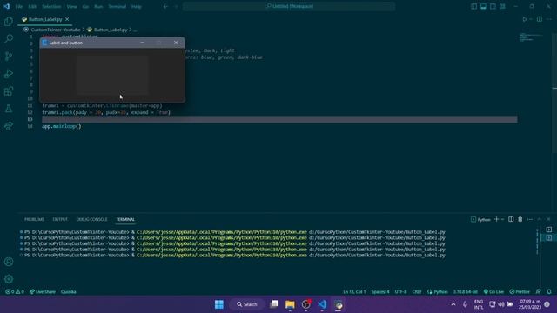Open the Edit menu

pyautogui.click(x=32, y=6)
